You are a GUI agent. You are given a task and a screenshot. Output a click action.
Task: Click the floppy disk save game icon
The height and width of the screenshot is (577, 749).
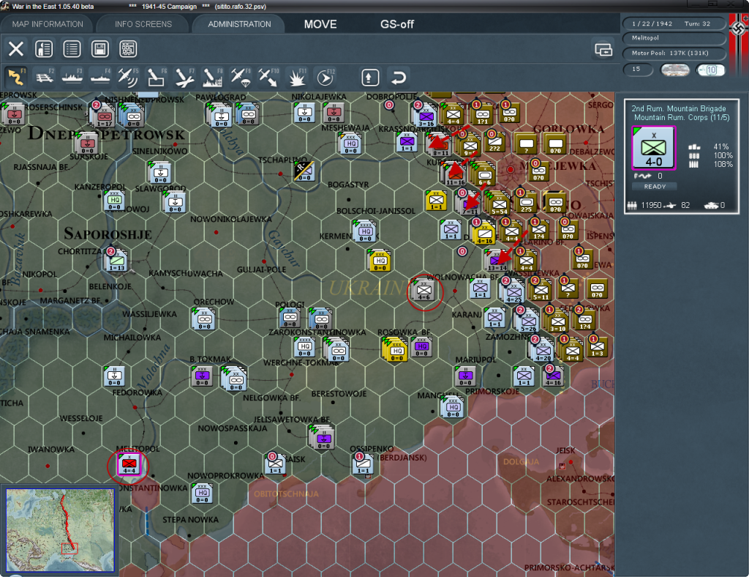[99, 49]
